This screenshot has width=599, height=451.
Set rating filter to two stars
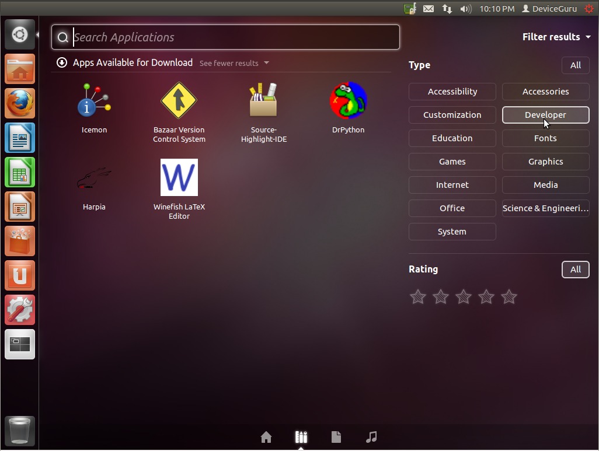point(440,297)
